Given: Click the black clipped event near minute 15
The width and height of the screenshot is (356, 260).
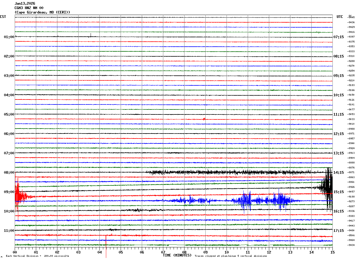Looking at the screenshot, I should tap(327, 189).
